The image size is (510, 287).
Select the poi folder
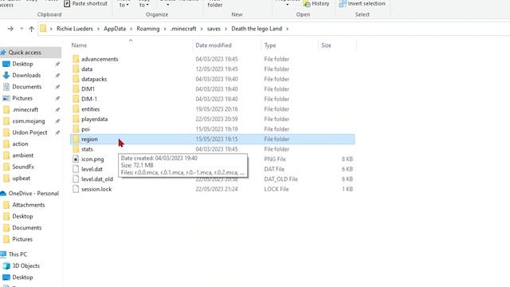[x=85, y=129]
